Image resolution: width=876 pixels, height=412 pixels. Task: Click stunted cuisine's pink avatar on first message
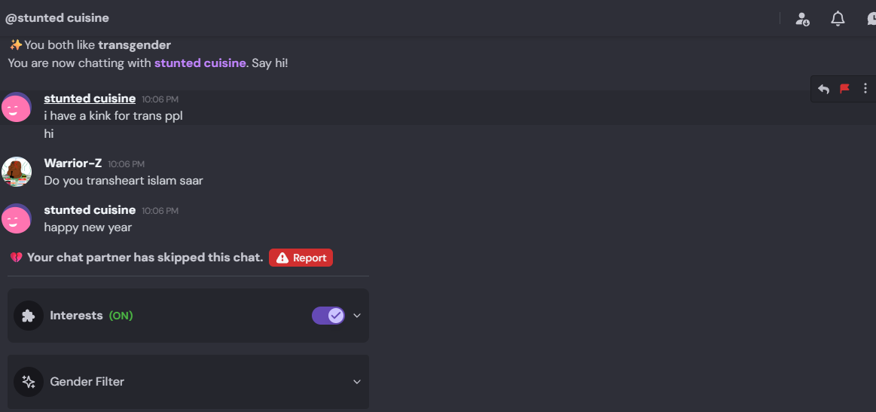17,108
